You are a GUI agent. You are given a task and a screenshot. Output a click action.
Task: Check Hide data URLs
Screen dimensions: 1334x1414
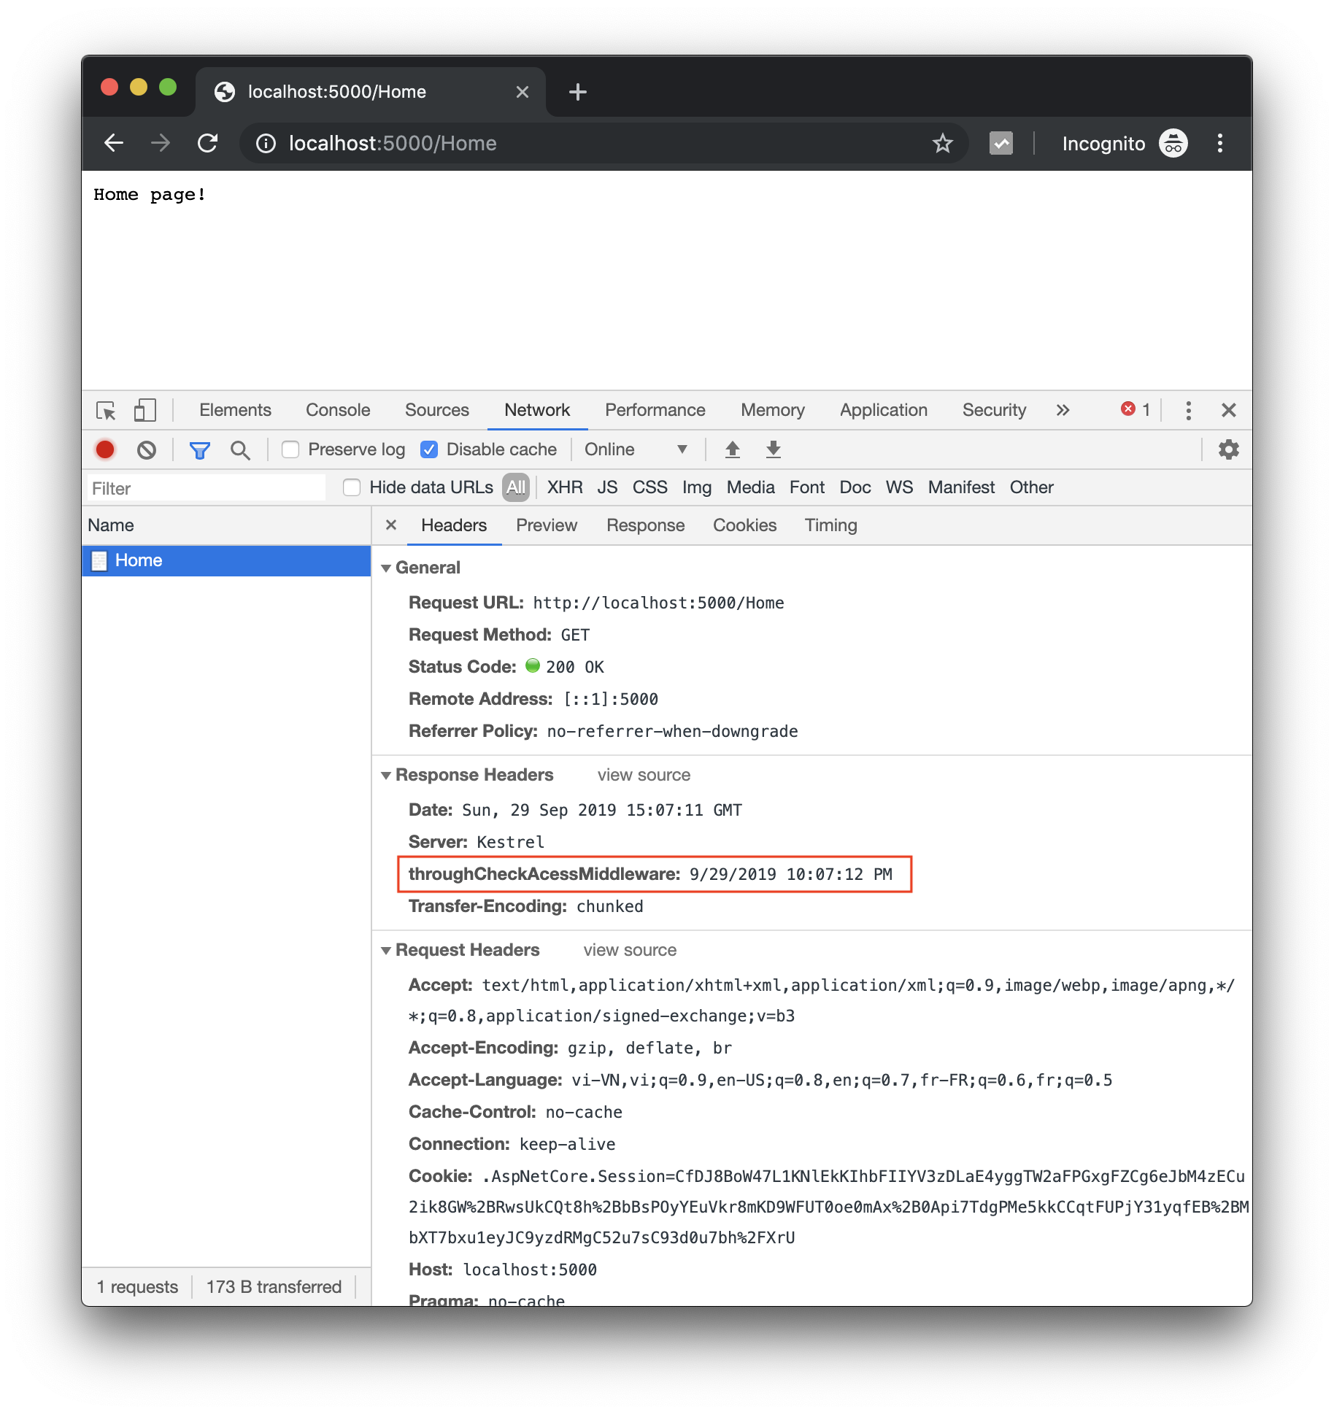point(352,487)
